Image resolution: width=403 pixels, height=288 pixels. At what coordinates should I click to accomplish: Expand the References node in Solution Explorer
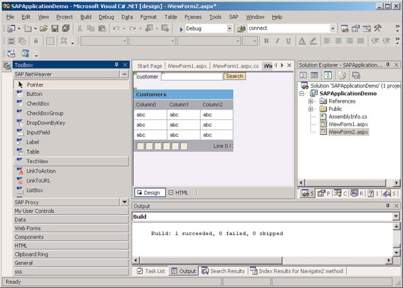pos(311,101)
